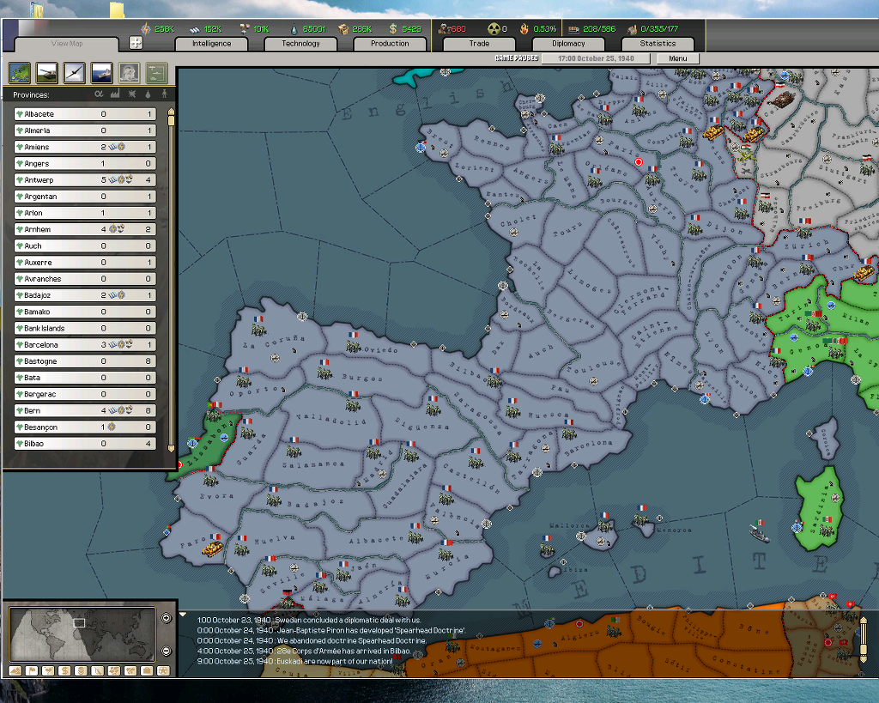Open the theatre command structure icon
The width and height of the screenshot is (879, 703).
pyautogui.click(x=157, y=73)
